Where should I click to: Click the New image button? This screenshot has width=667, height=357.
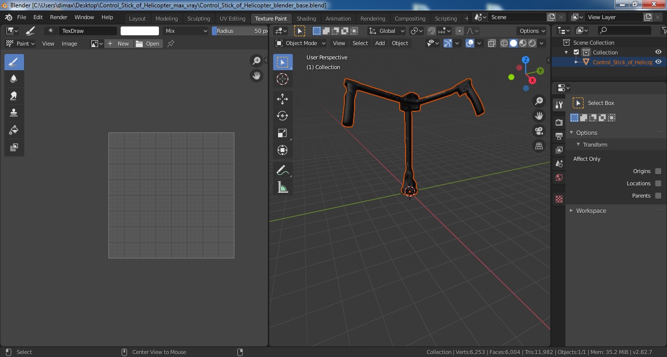coord(118,44)
